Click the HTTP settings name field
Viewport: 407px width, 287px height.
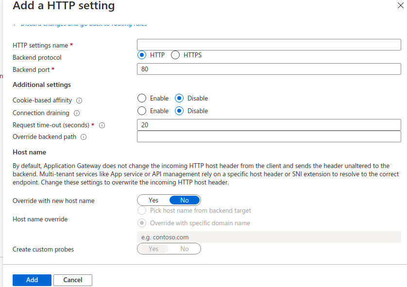tap(269, 45)
